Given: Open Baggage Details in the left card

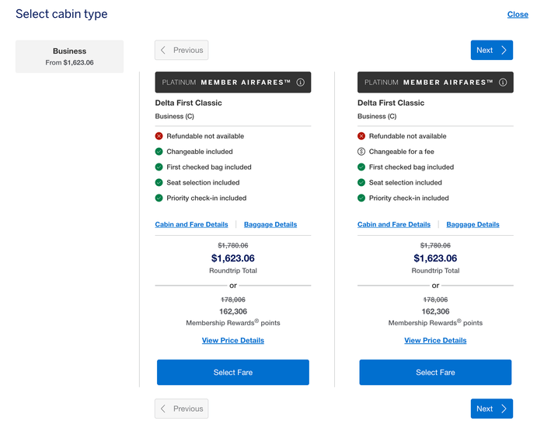Looking at the screenshot, I should [x=270, y=224].
